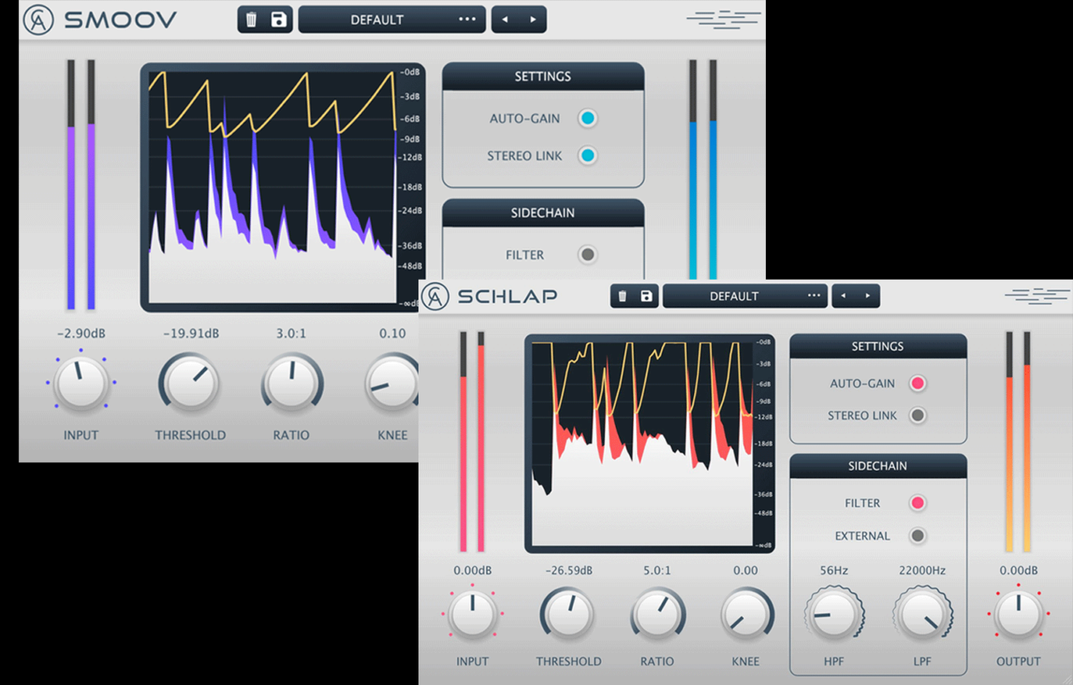The image size is (1073, 685).
Task: Click SCHLAP threshold value -26.59dB
Action: tap(569, 570)
